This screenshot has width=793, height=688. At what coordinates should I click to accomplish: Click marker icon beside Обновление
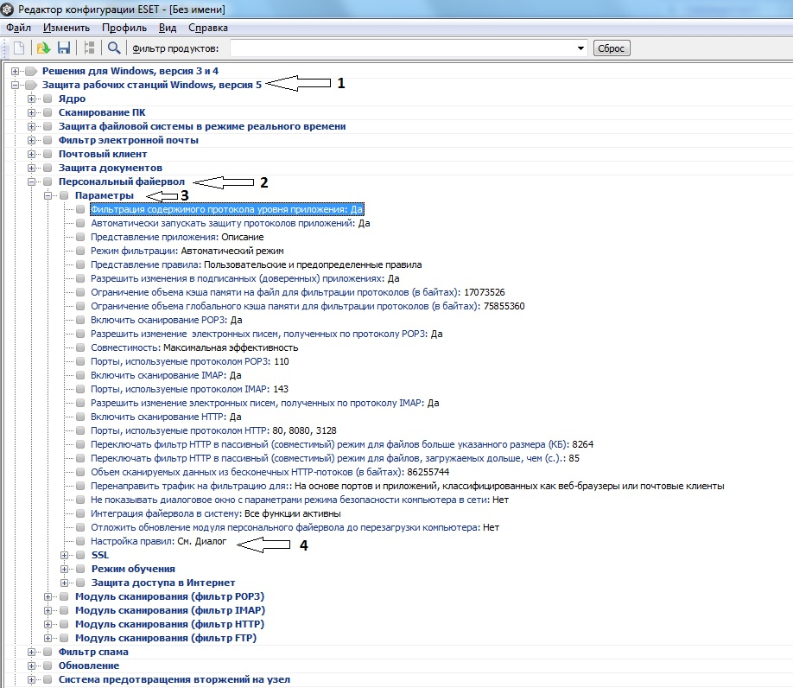[48, 666]
